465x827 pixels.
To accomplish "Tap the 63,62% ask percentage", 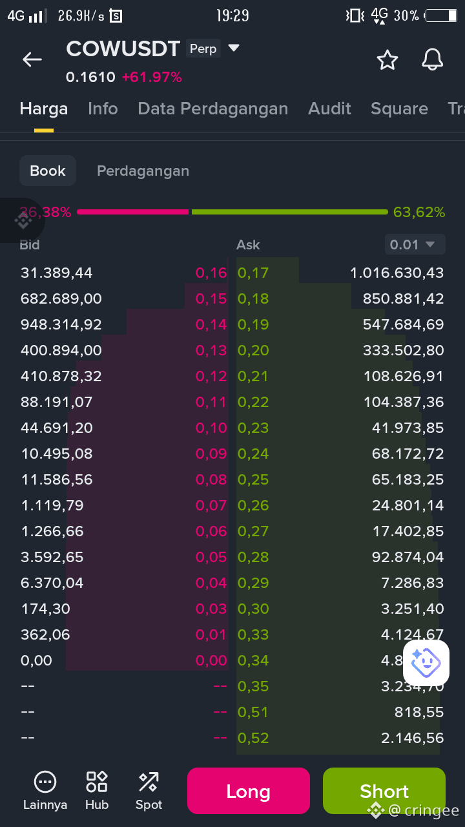I will 419,212.
